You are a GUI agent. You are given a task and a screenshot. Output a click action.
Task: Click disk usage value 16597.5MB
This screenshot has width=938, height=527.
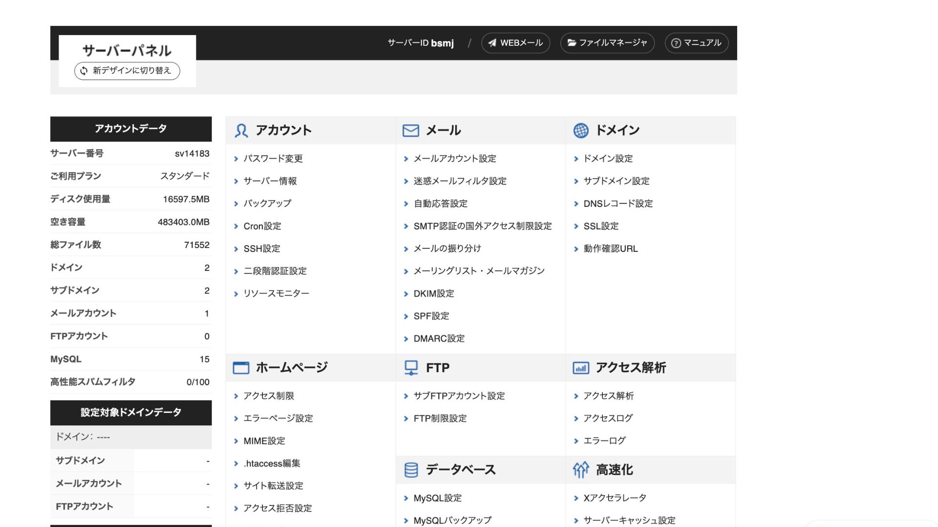[x=186, y=199]
